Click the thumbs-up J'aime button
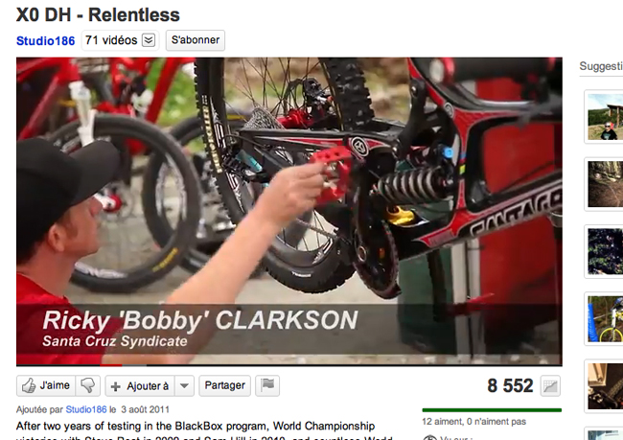The height and width of the screenshot is (440, 623). (x=46, y=385)
